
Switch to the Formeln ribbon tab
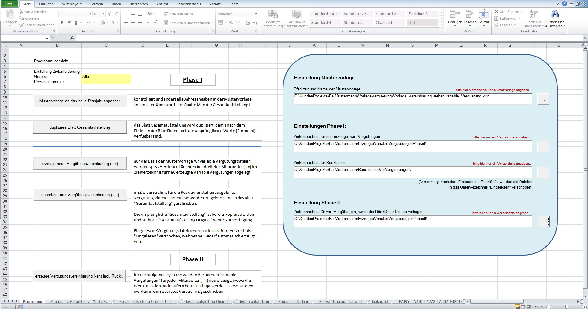[96, 4]
